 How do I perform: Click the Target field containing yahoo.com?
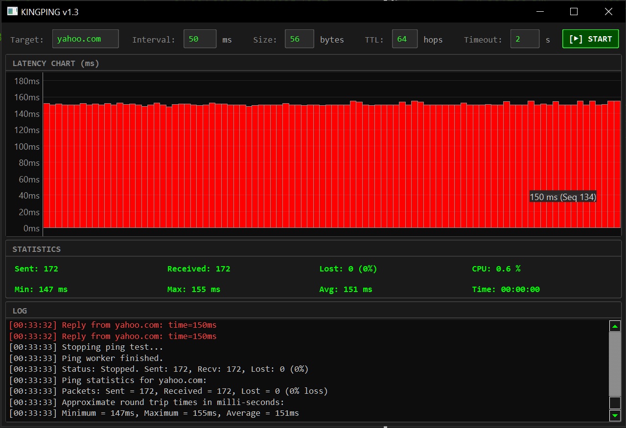tap(86, 39)
